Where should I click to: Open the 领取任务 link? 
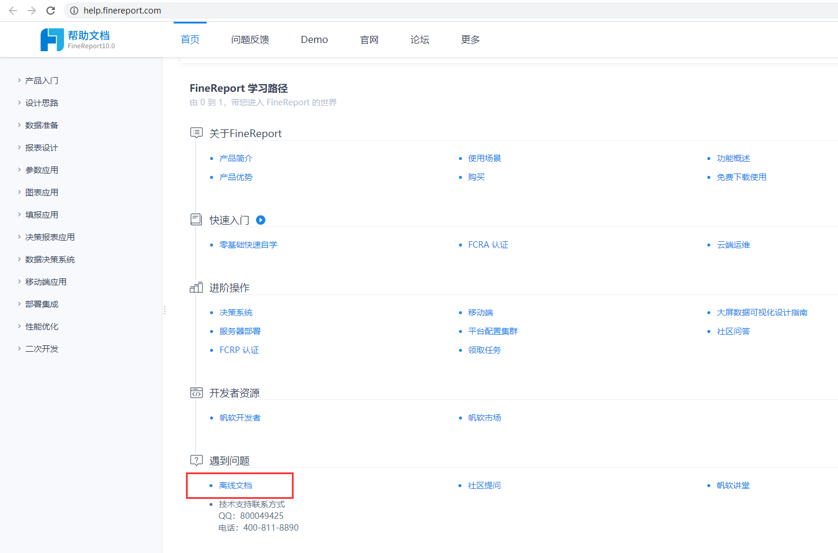(484, 350)
